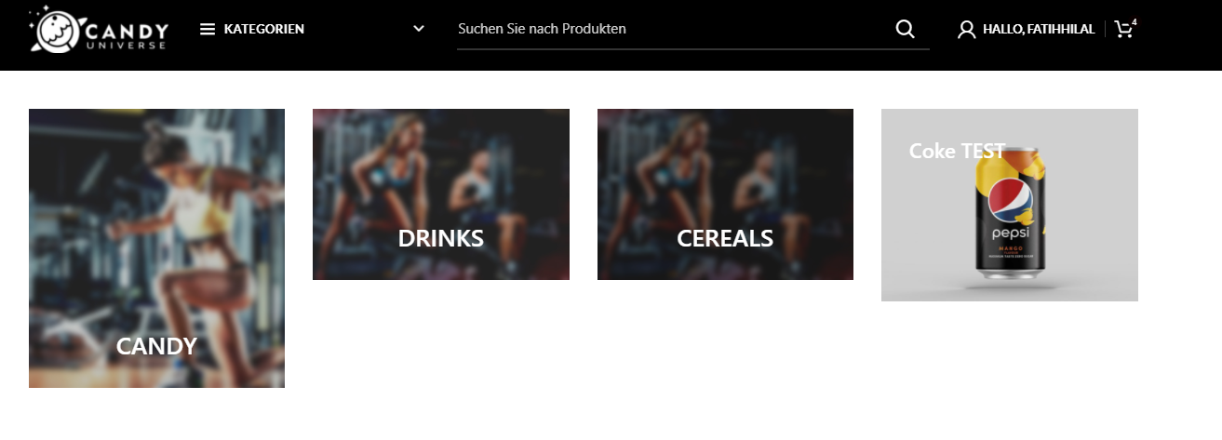Click the magnifying glass search icon

click(x=905, y=29)
